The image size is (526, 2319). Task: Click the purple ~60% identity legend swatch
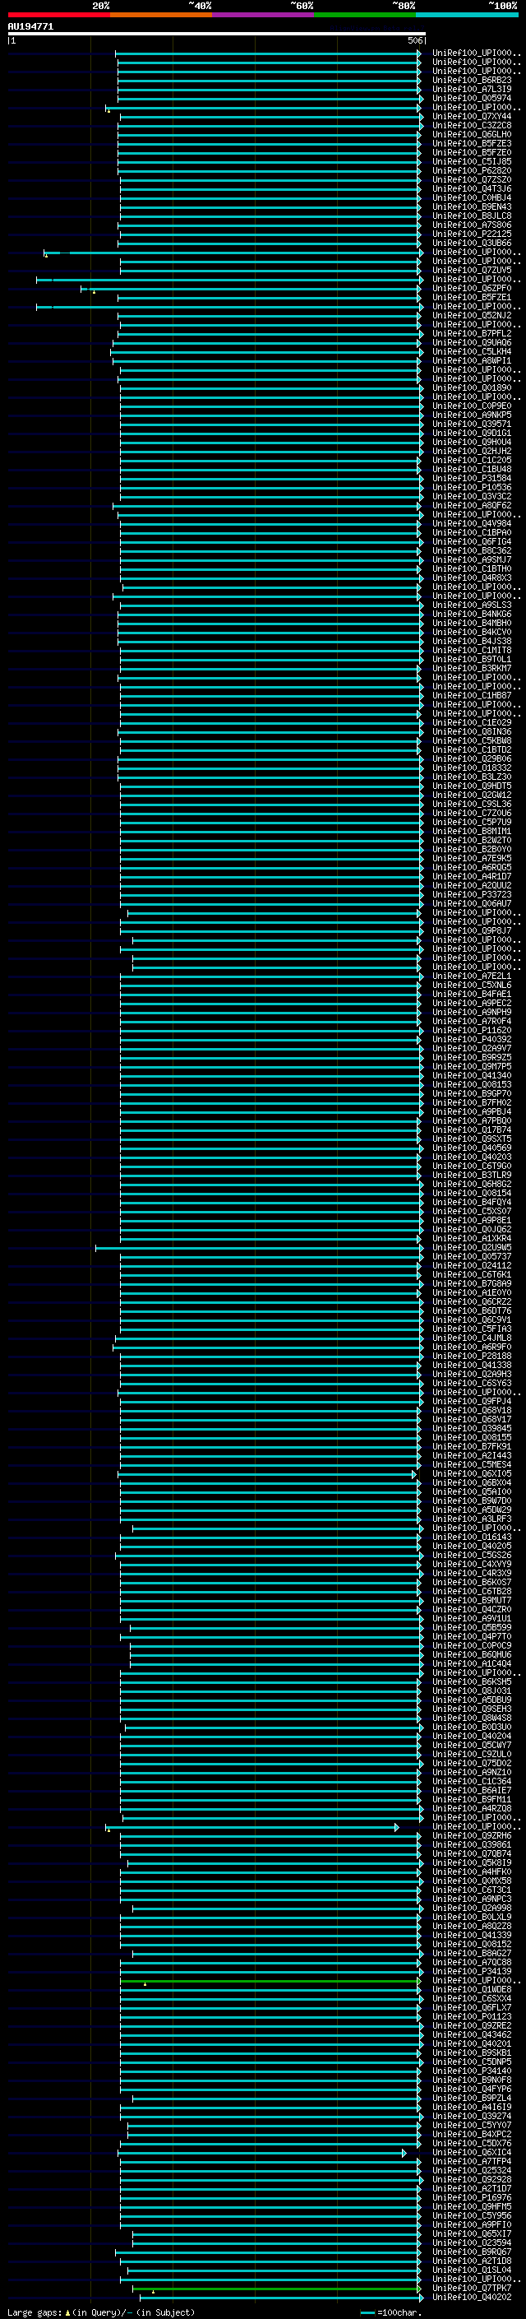click(264, 15)
